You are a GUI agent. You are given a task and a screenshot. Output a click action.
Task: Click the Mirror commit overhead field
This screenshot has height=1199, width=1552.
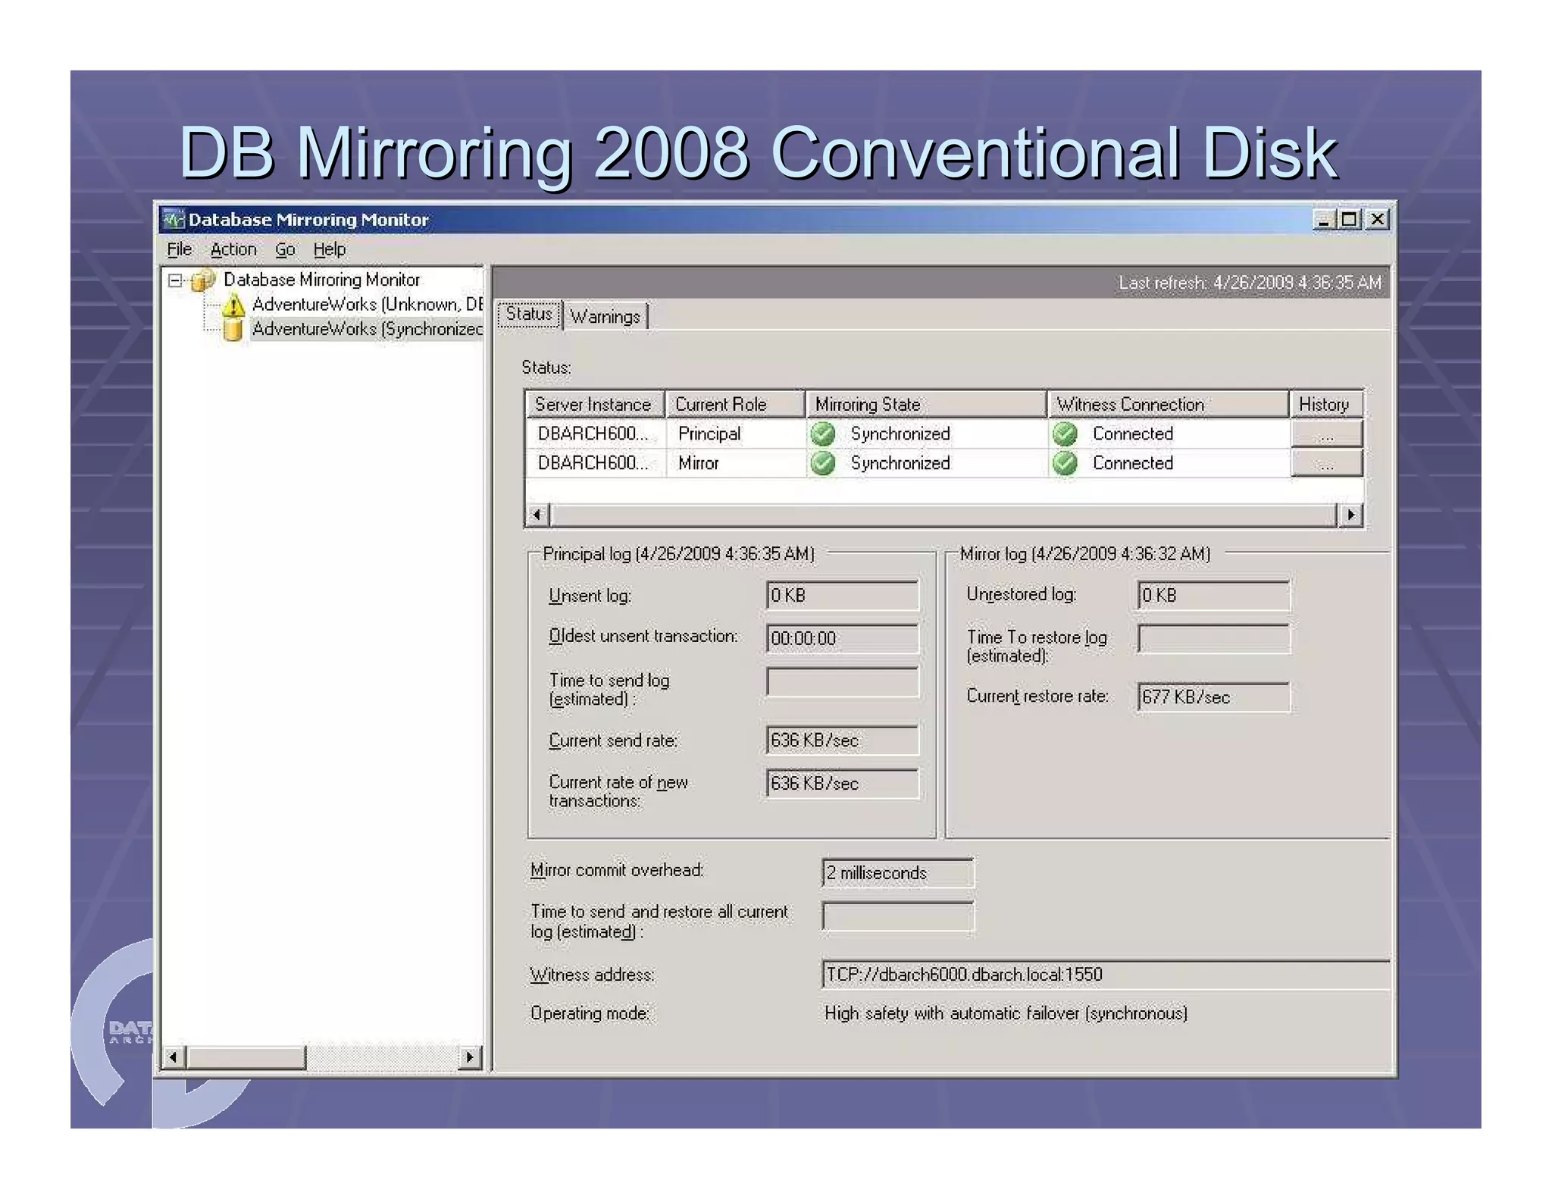[x=898, y=873]
